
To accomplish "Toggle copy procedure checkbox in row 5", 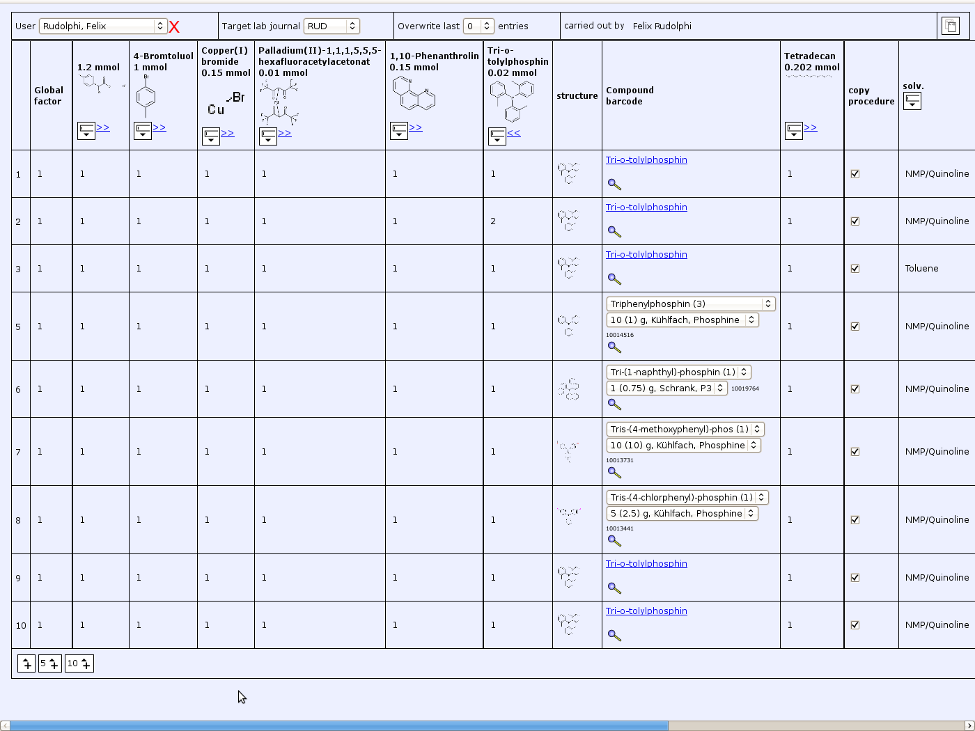I will 855,327.
